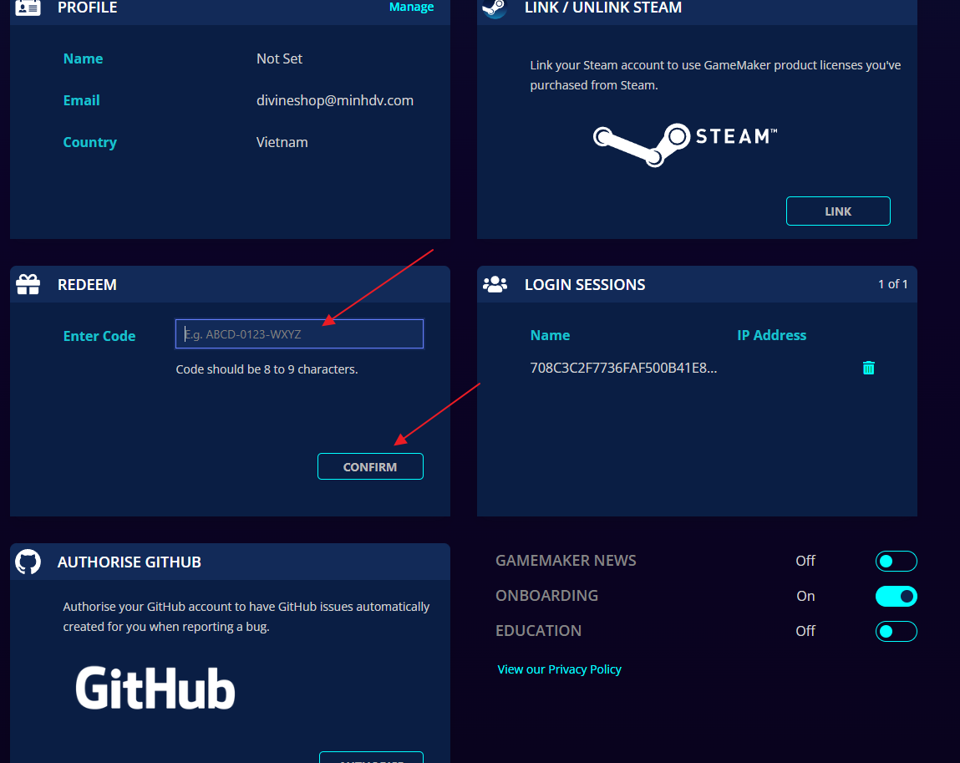This screenshot has width=960, height=763.
Task: Select the session name 708C3C2F7736FAF500B41E8
Action: pyautogui.click(x=623, y=368)
